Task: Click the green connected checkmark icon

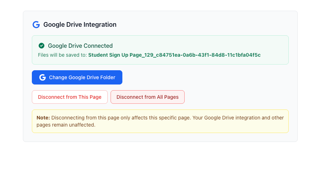Action: coord(42,46)
